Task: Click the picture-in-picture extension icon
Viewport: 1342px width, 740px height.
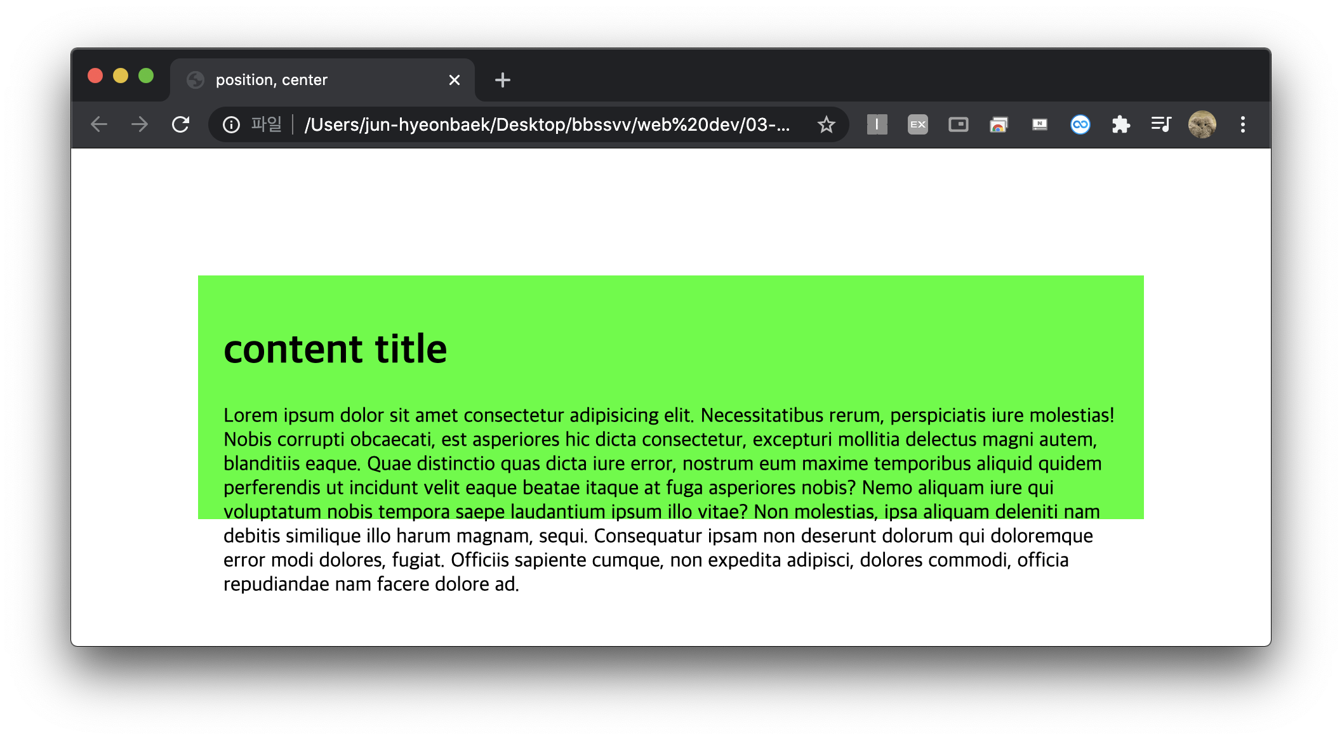Action: coord(958,124)
